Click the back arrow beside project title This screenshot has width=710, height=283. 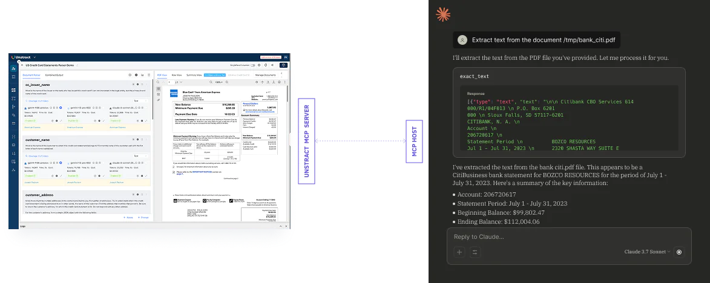tap(22, 65)
